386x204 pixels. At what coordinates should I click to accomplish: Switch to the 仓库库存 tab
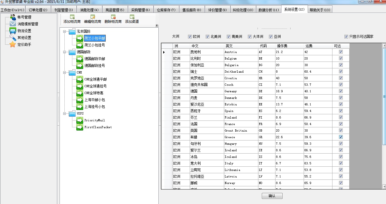[166, 10]
